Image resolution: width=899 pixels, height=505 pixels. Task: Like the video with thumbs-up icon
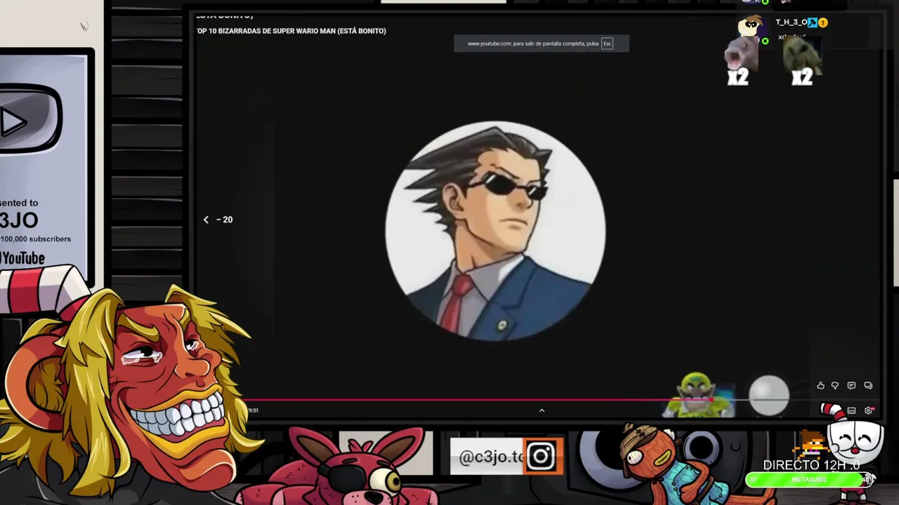[x=820, y=385]
